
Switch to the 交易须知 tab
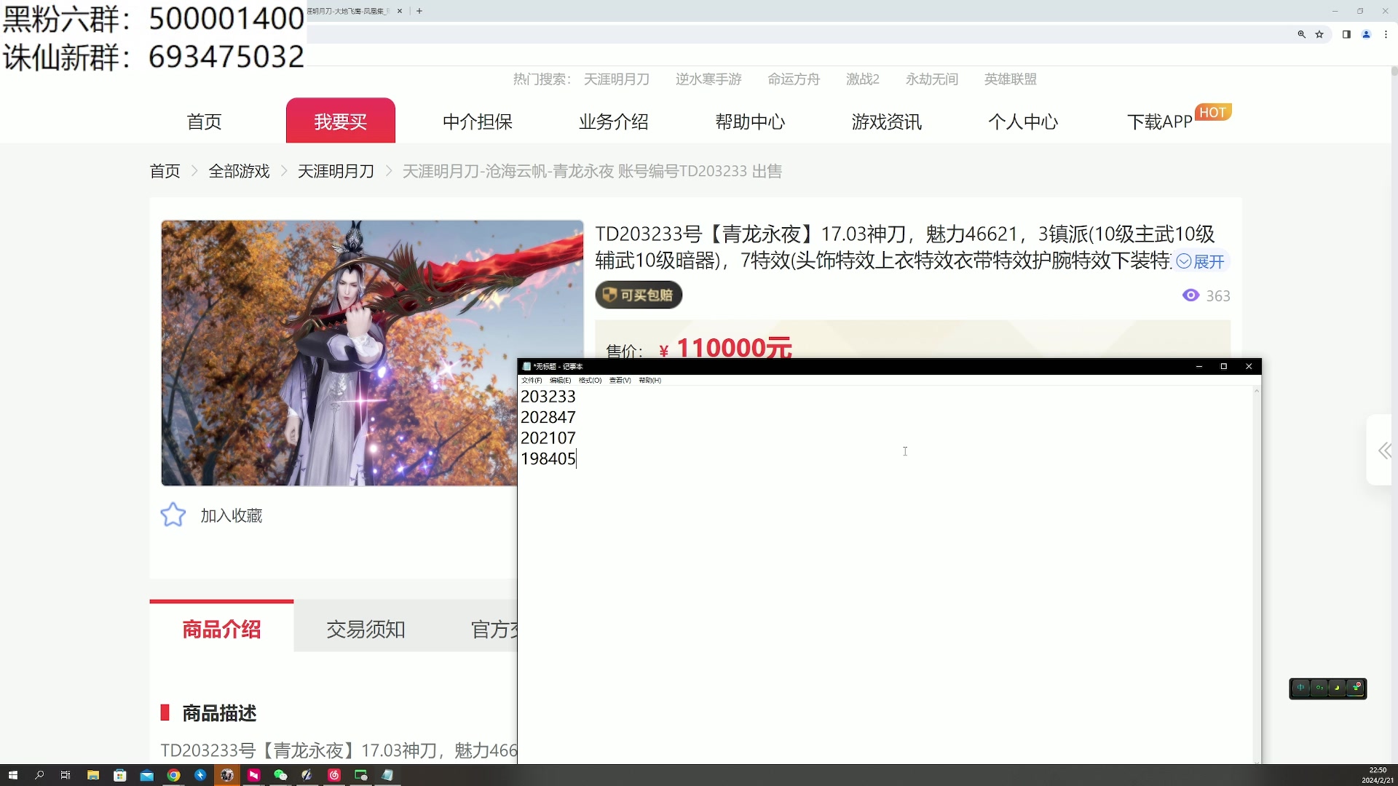[366, 629]
